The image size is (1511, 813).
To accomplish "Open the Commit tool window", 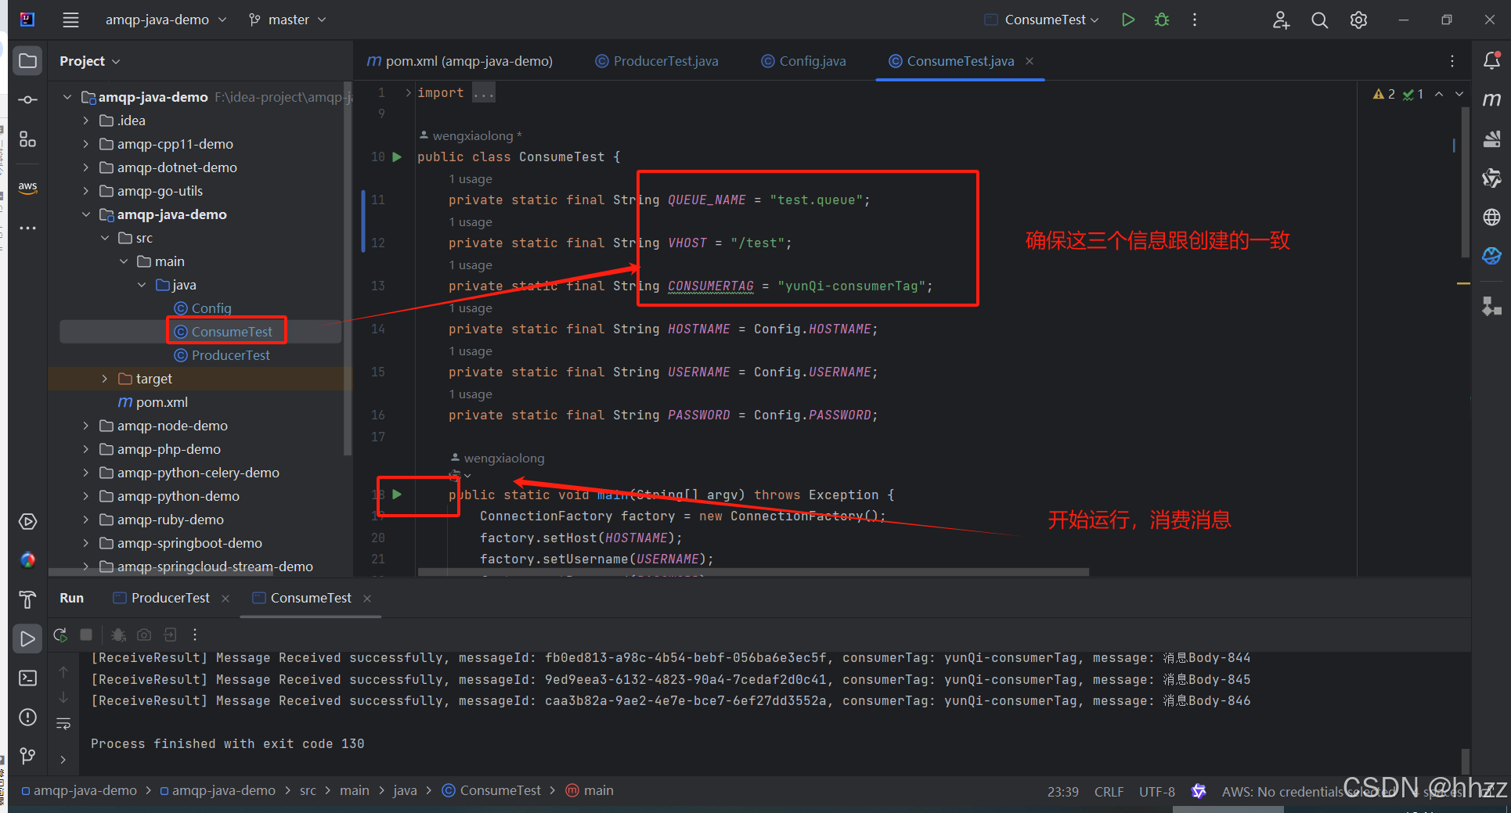I will pyautogui.click(x=27, y=100).
